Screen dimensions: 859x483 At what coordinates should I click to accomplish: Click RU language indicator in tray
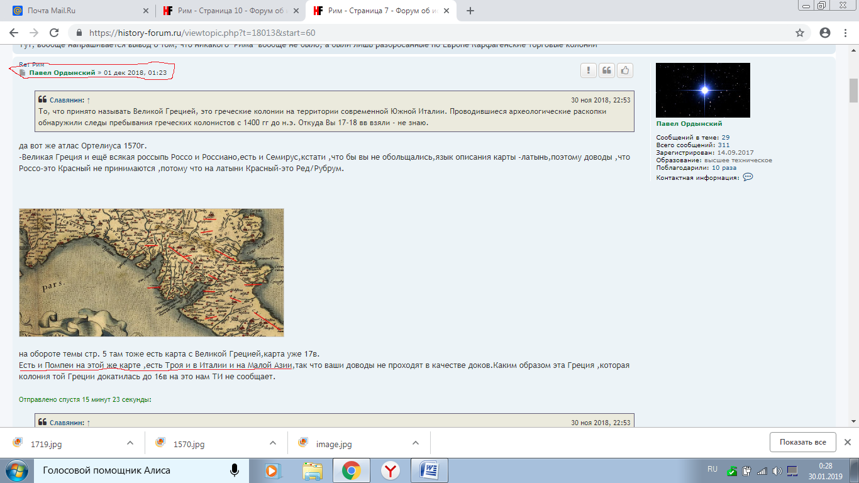coord(712,469)
